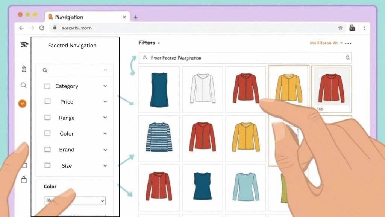The width and height of the screenshot is (385, 217).
Task: Open the Size filter dropdown
Action: 105,165
